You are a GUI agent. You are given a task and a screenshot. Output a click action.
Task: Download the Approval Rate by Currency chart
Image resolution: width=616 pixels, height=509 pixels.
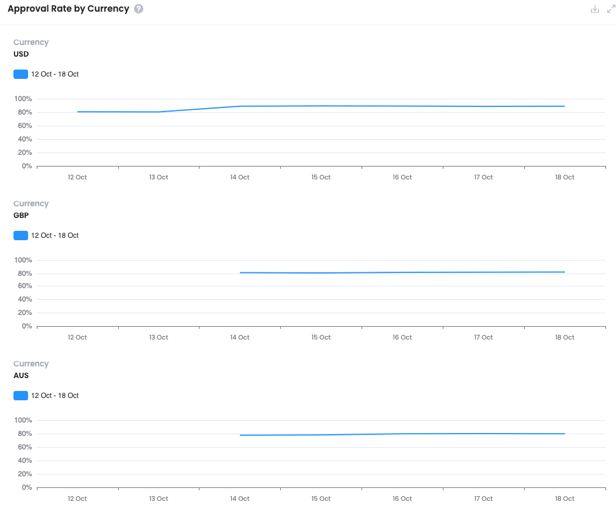pos(595,9)
